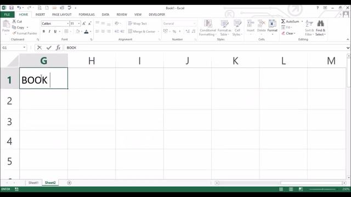Click the DEVELOPER tab
351x197 pixels.
[157, 15]
